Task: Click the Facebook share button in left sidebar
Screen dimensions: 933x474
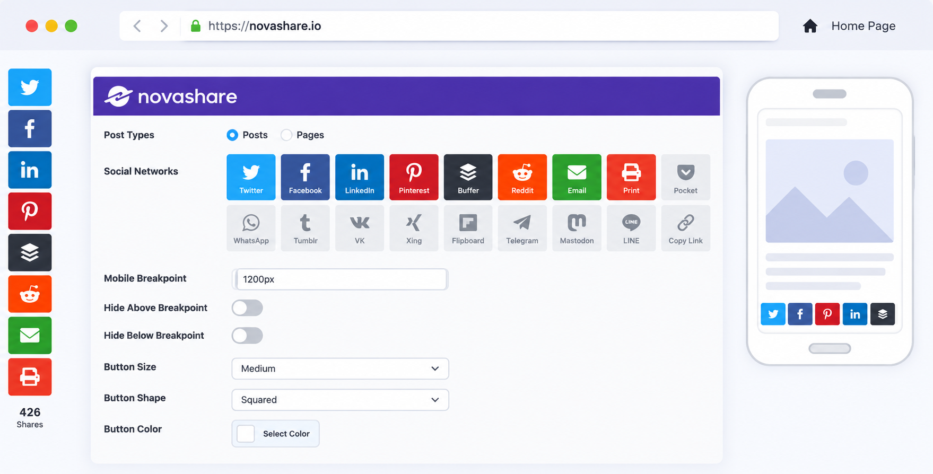Action: [x=30, y=128]
